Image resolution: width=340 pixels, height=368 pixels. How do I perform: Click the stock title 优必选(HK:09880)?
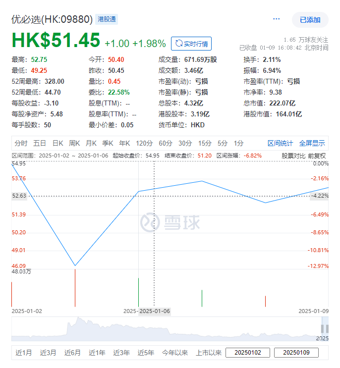52,19
